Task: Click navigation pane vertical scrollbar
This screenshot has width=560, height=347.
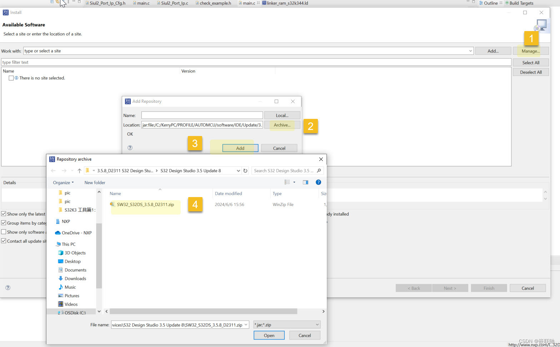Action: (99, 256)
